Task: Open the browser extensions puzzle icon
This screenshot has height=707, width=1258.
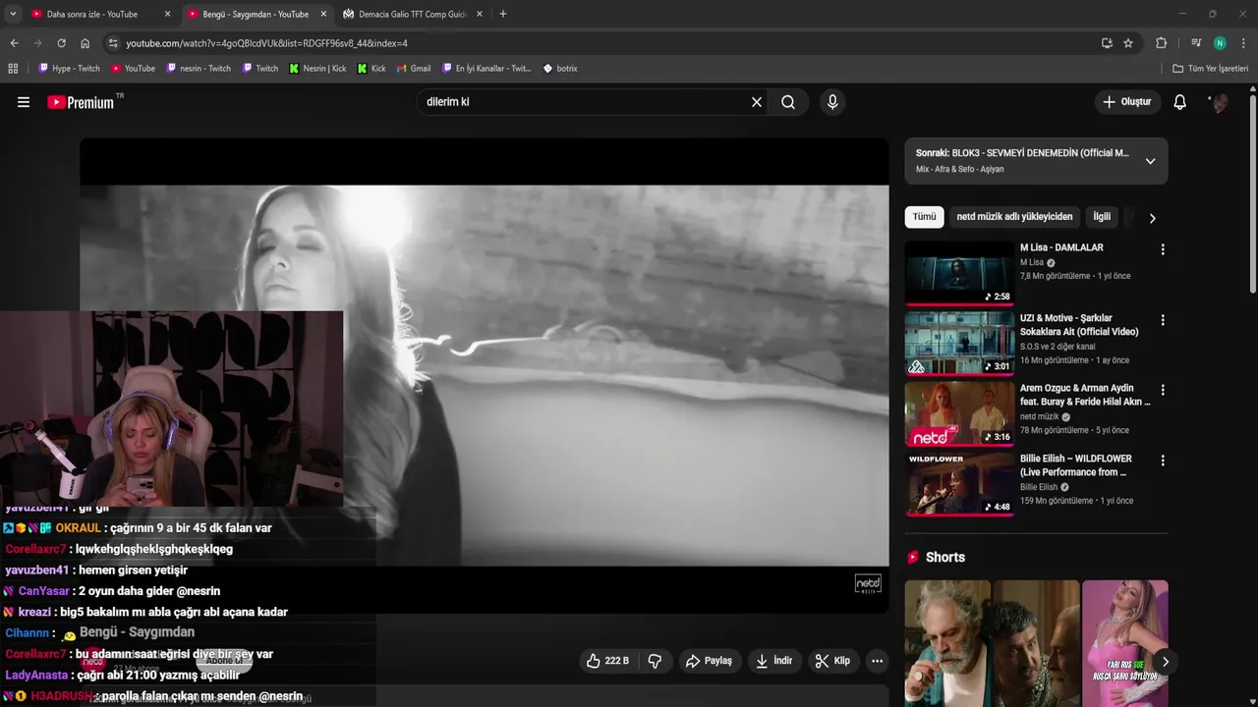Action: tap(1161, 43)
